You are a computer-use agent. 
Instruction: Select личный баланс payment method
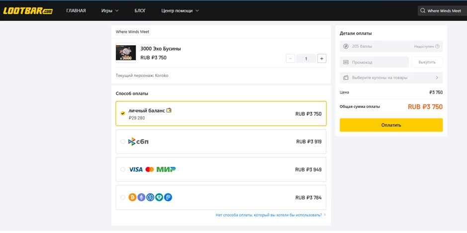pos(221,114)
